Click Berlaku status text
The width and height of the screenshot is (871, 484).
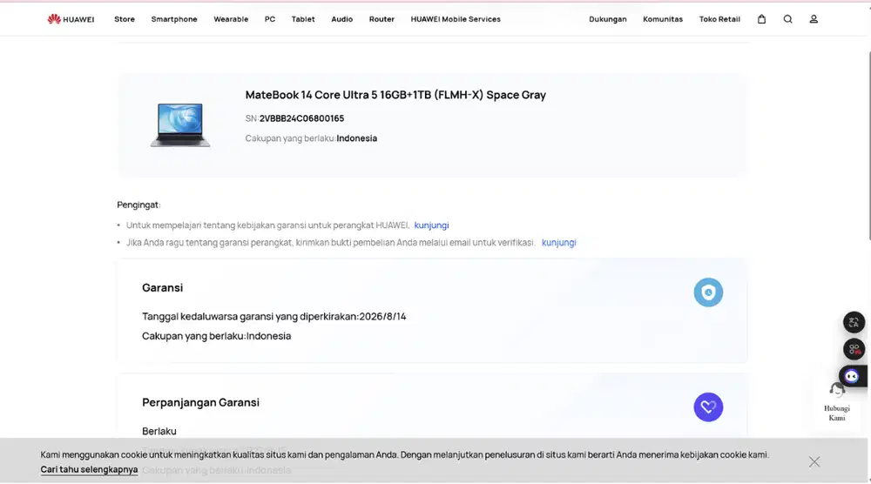(x=159, y=431)
